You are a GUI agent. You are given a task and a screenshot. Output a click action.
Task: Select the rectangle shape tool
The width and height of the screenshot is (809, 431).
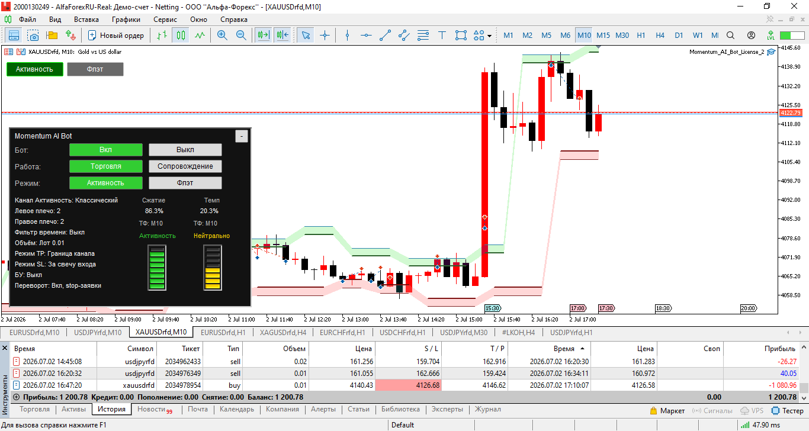click(x=461, y=36)
